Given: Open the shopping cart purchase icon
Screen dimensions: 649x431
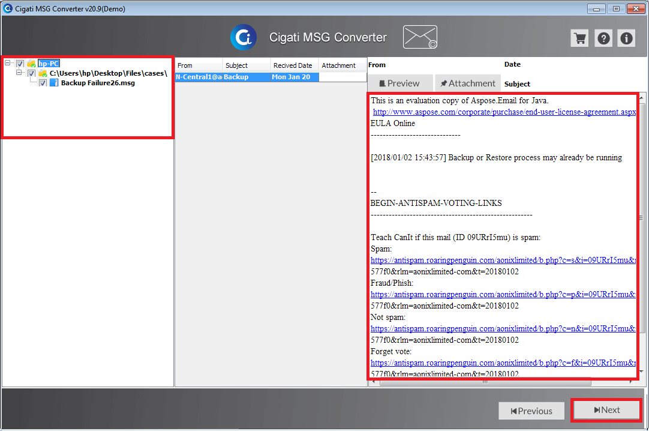Looking at the screenshot, I should pos(579,38).
